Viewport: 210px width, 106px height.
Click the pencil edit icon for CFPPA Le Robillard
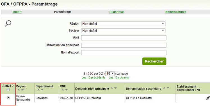coord(208,98)
